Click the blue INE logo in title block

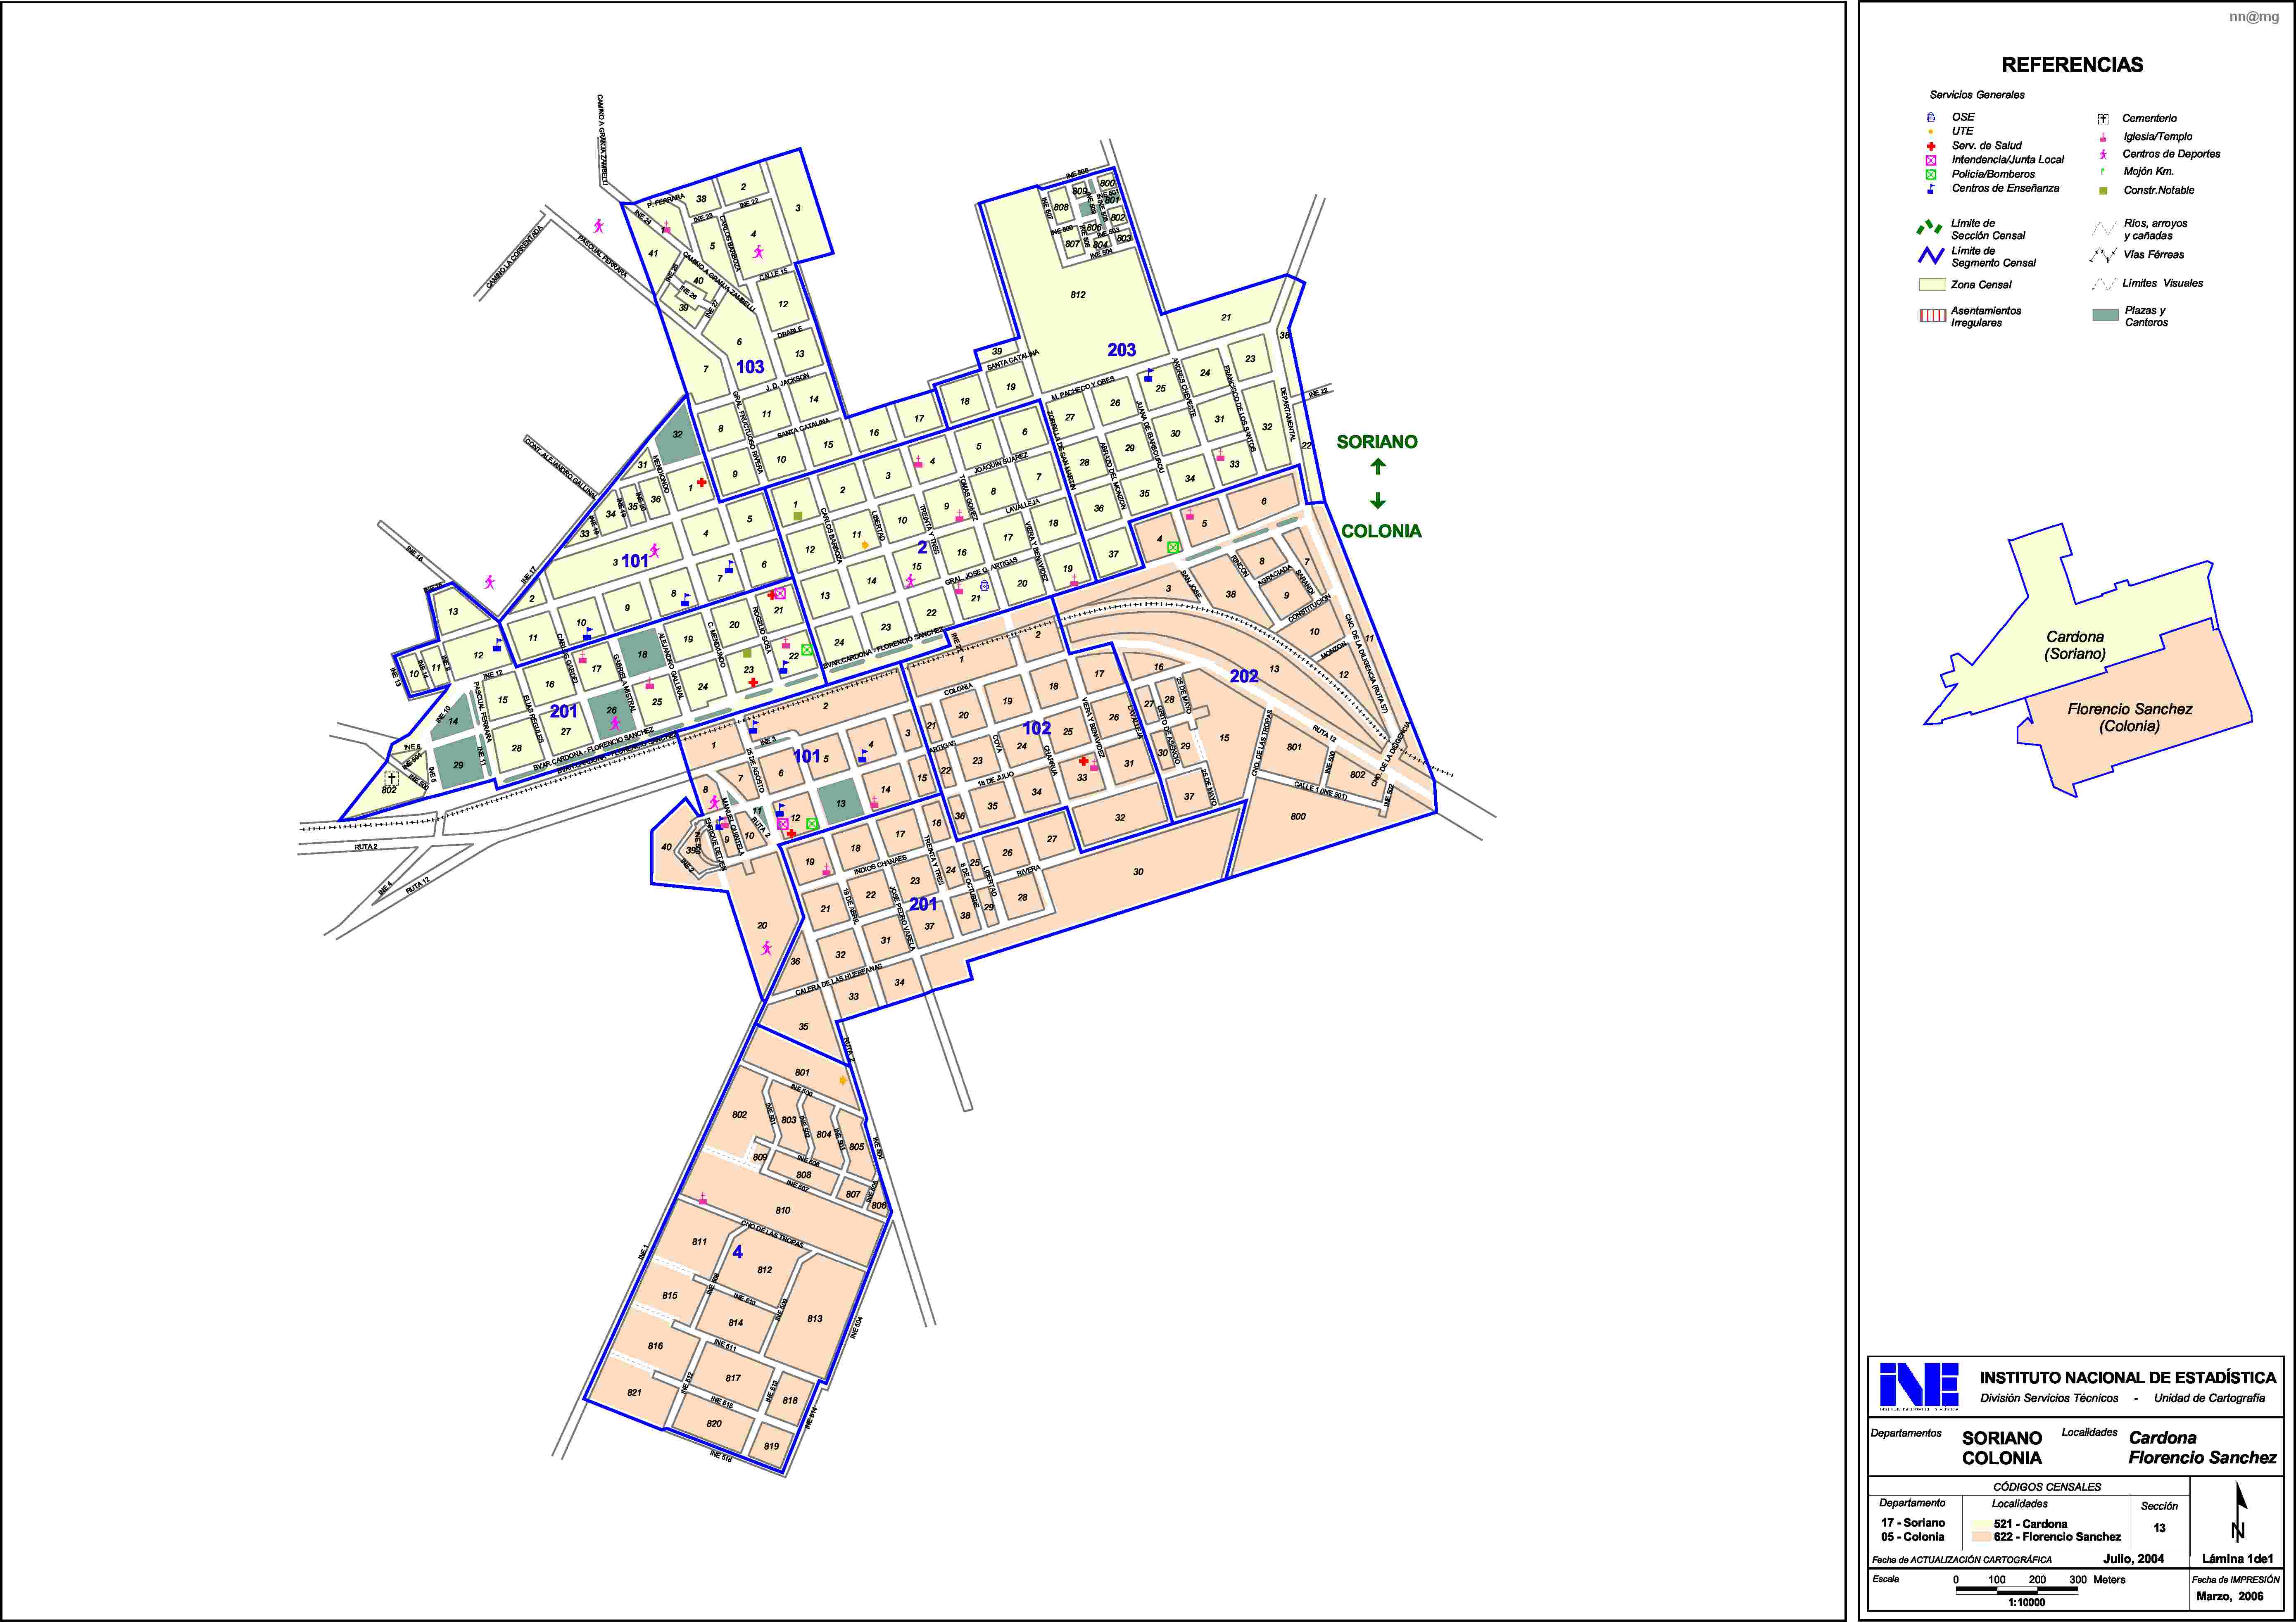tap(1919, 1386)
